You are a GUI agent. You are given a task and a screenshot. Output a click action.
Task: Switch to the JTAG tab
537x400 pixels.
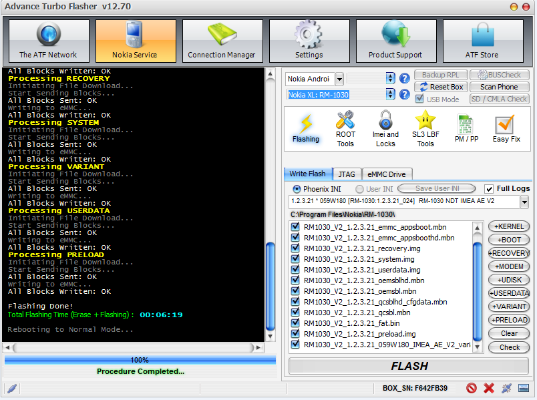pos(347,174)
